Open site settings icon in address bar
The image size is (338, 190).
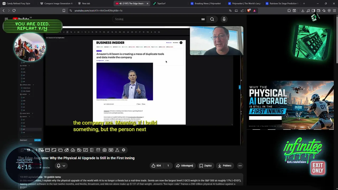click(x=71, y=11)
